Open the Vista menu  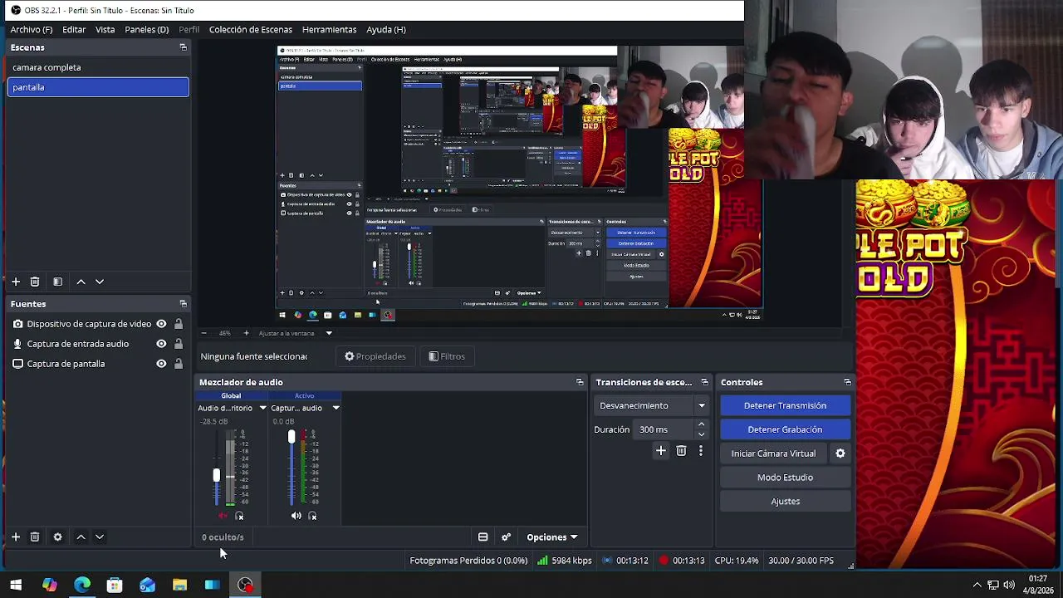[105, 29]
